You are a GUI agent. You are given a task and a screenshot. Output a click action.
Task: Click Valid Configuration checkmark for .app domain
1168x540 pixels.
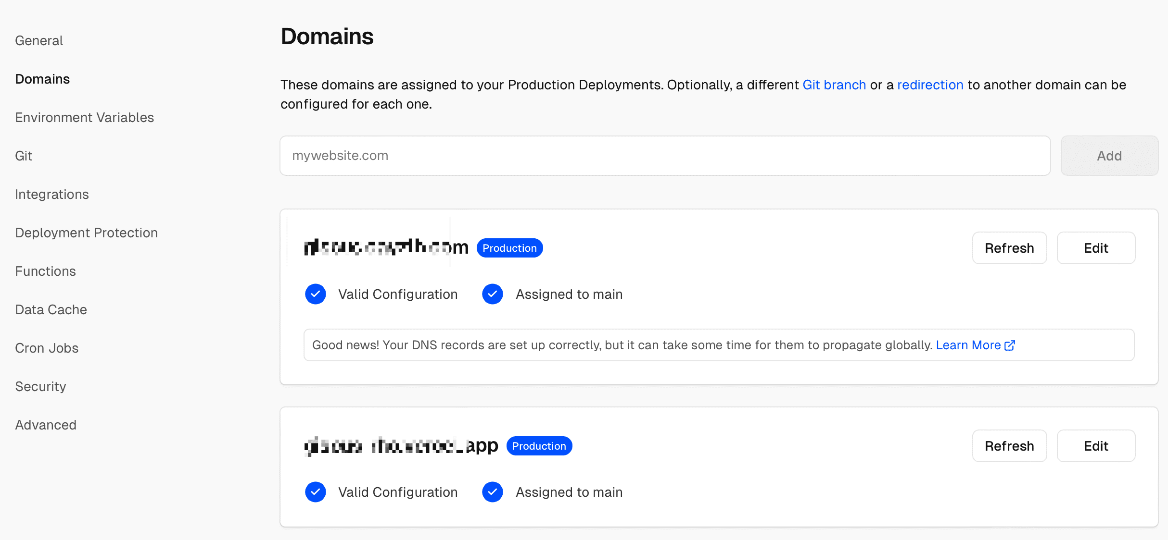[x=316, y=492]
